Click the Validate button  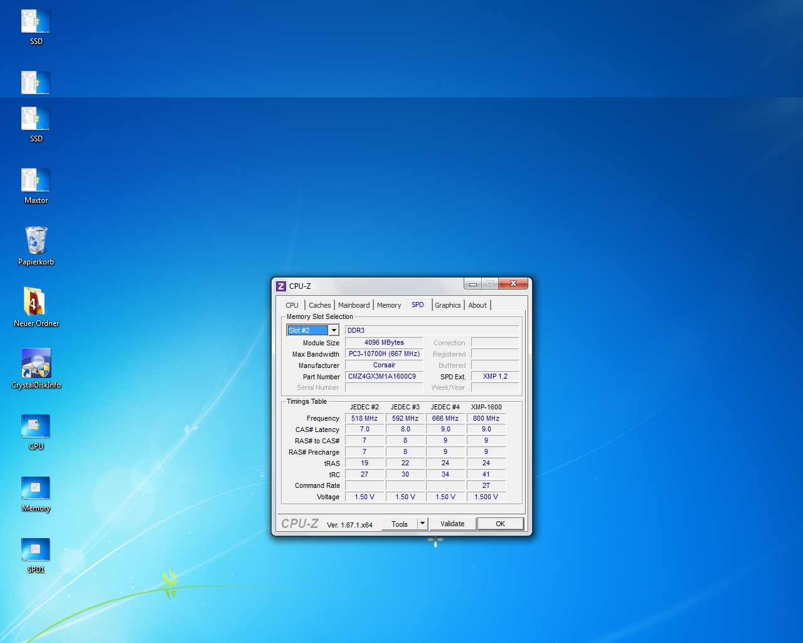(x=452, y=524)
